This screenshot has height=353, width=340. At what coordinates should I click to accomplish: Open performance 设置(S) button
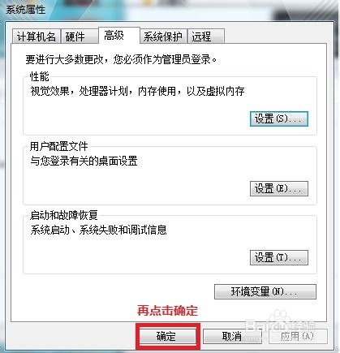279,118
